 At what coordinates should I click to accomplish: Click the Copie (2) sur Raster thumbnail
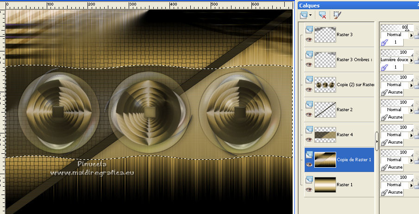click(325, 85)
